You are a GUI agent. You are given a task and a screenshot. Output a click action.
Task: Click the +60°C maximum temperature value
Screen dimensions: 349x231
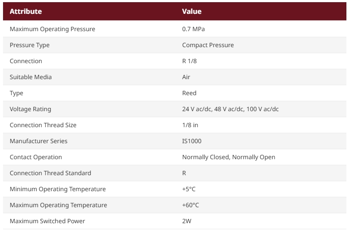tap(191, 205)
